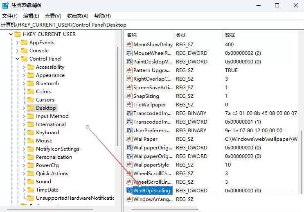Image resolution: width=304 pixels, height=212 pixels.
Task: Select the HKEY_CURRENT_USER folder icon
Action: pos(18,34)
